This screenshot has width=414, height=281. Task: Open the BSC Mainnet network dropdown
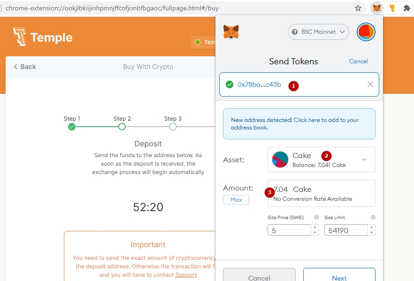(x=318, y=32)
